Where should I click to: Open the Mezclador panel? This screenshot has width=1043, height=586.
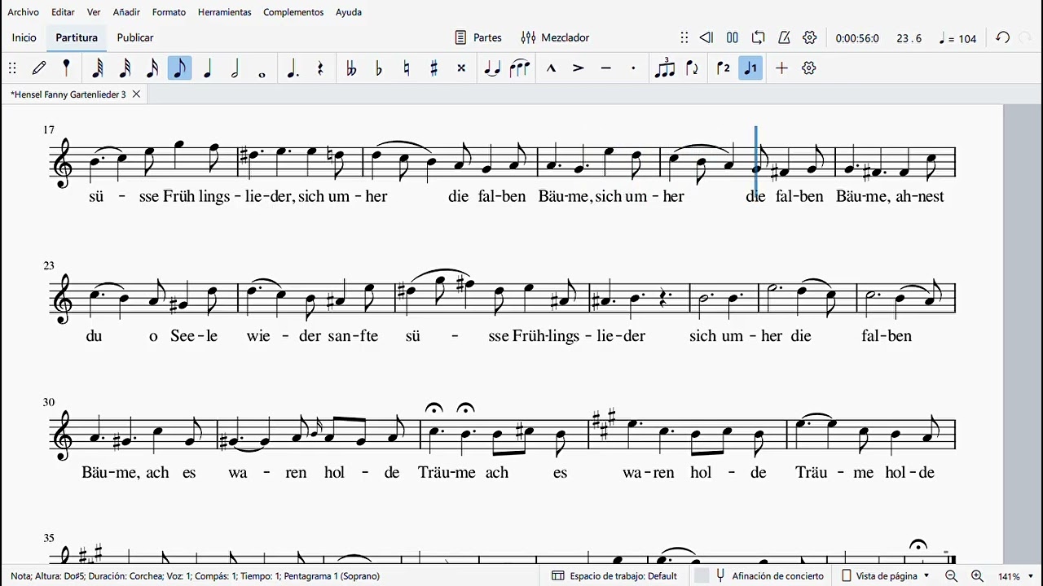point(555,37)
